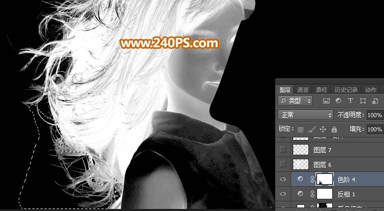Switch to the 路径 tab
The image size is (384, 211).
[321, 90]
